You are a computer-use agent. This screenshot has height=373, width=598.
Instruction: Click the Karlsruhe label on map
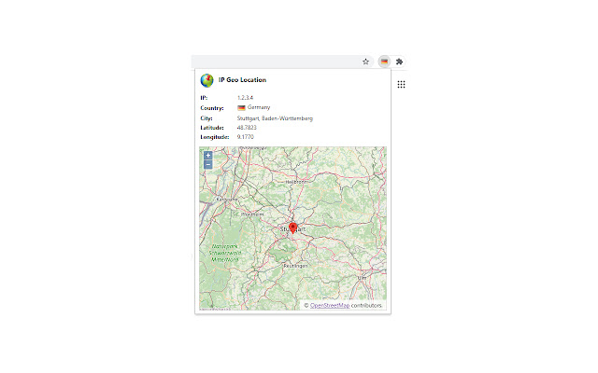click(x=227, y=199)
